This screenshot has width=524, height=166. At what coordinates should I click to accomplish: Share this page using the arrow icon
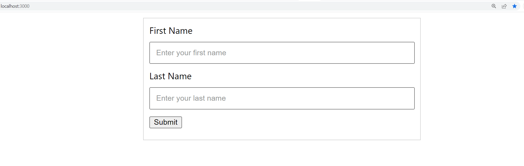click(504, 6)
